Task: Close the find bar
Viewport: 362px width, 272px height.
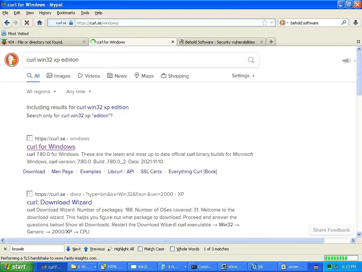Action: pyautogui.click(x=5, y=249)
